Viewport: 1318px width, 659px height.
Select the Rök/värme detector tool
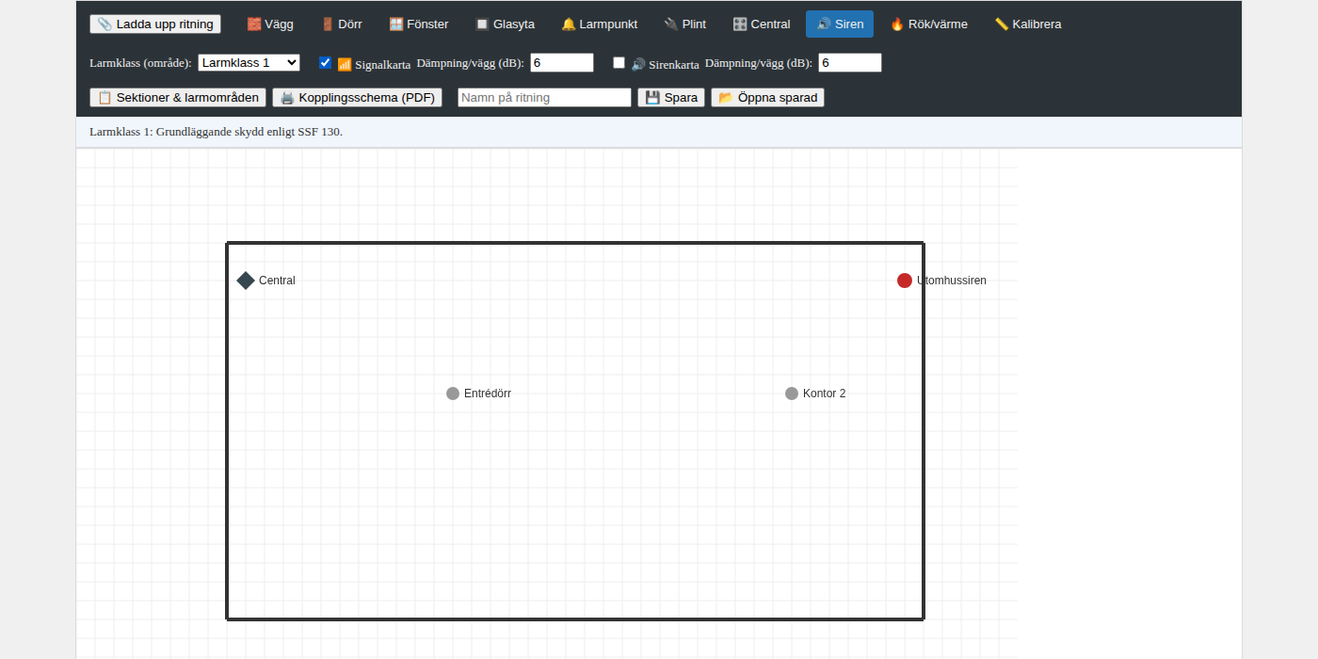pos(929,24)
